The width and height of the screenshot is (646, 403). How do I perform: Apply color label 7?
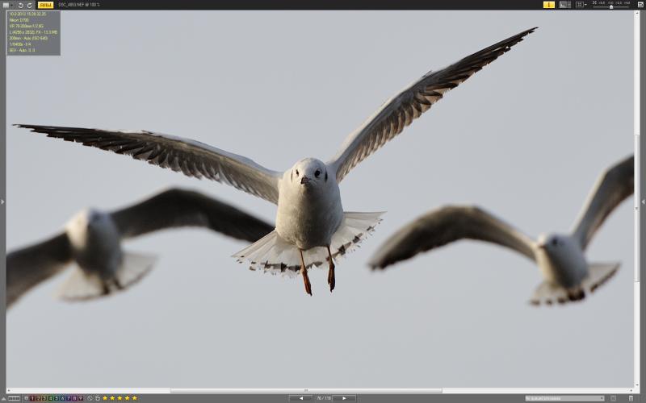click(69, 398)
